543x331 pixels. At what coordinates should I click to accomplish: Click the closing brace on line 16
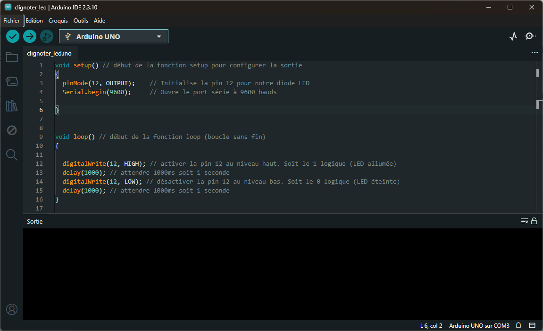click(57, 199)
